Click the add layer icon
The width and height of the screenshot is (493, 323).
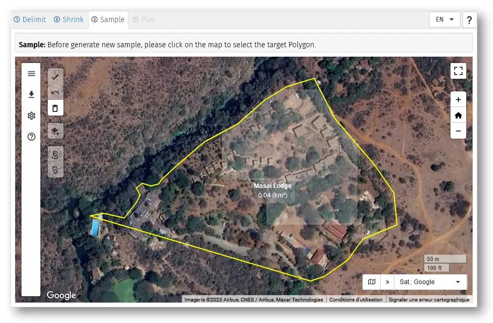click(x=55, y=131)
